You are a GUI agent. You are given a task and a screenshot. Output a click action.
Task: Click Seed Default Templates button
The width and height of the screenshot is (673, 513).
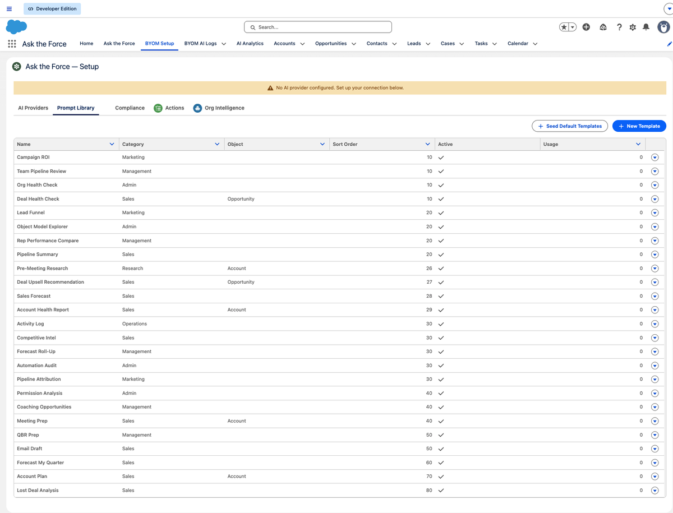(x=570, y=126)
